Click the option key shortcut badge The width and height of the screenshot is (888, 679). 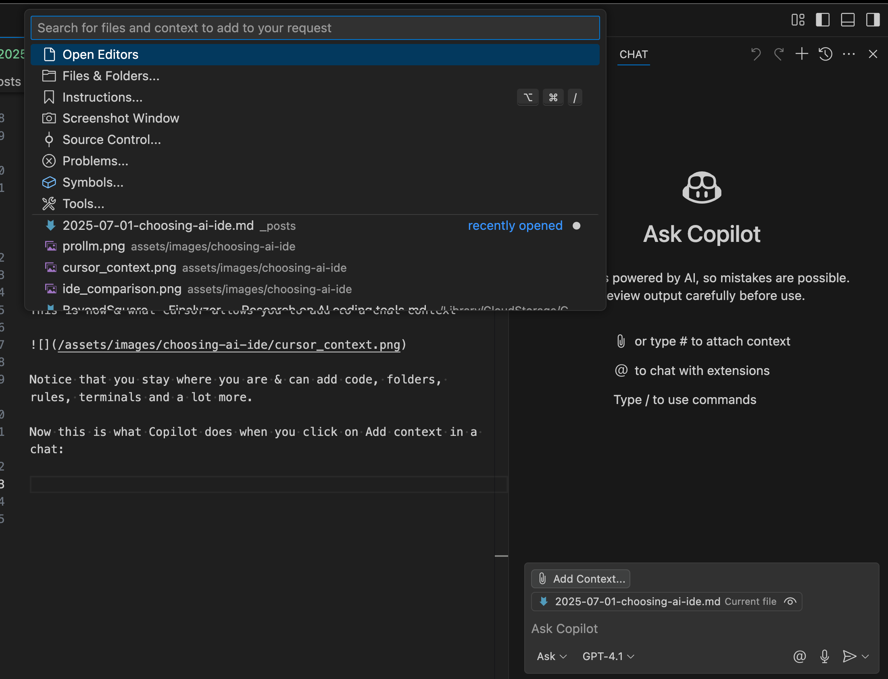(527, 98)
